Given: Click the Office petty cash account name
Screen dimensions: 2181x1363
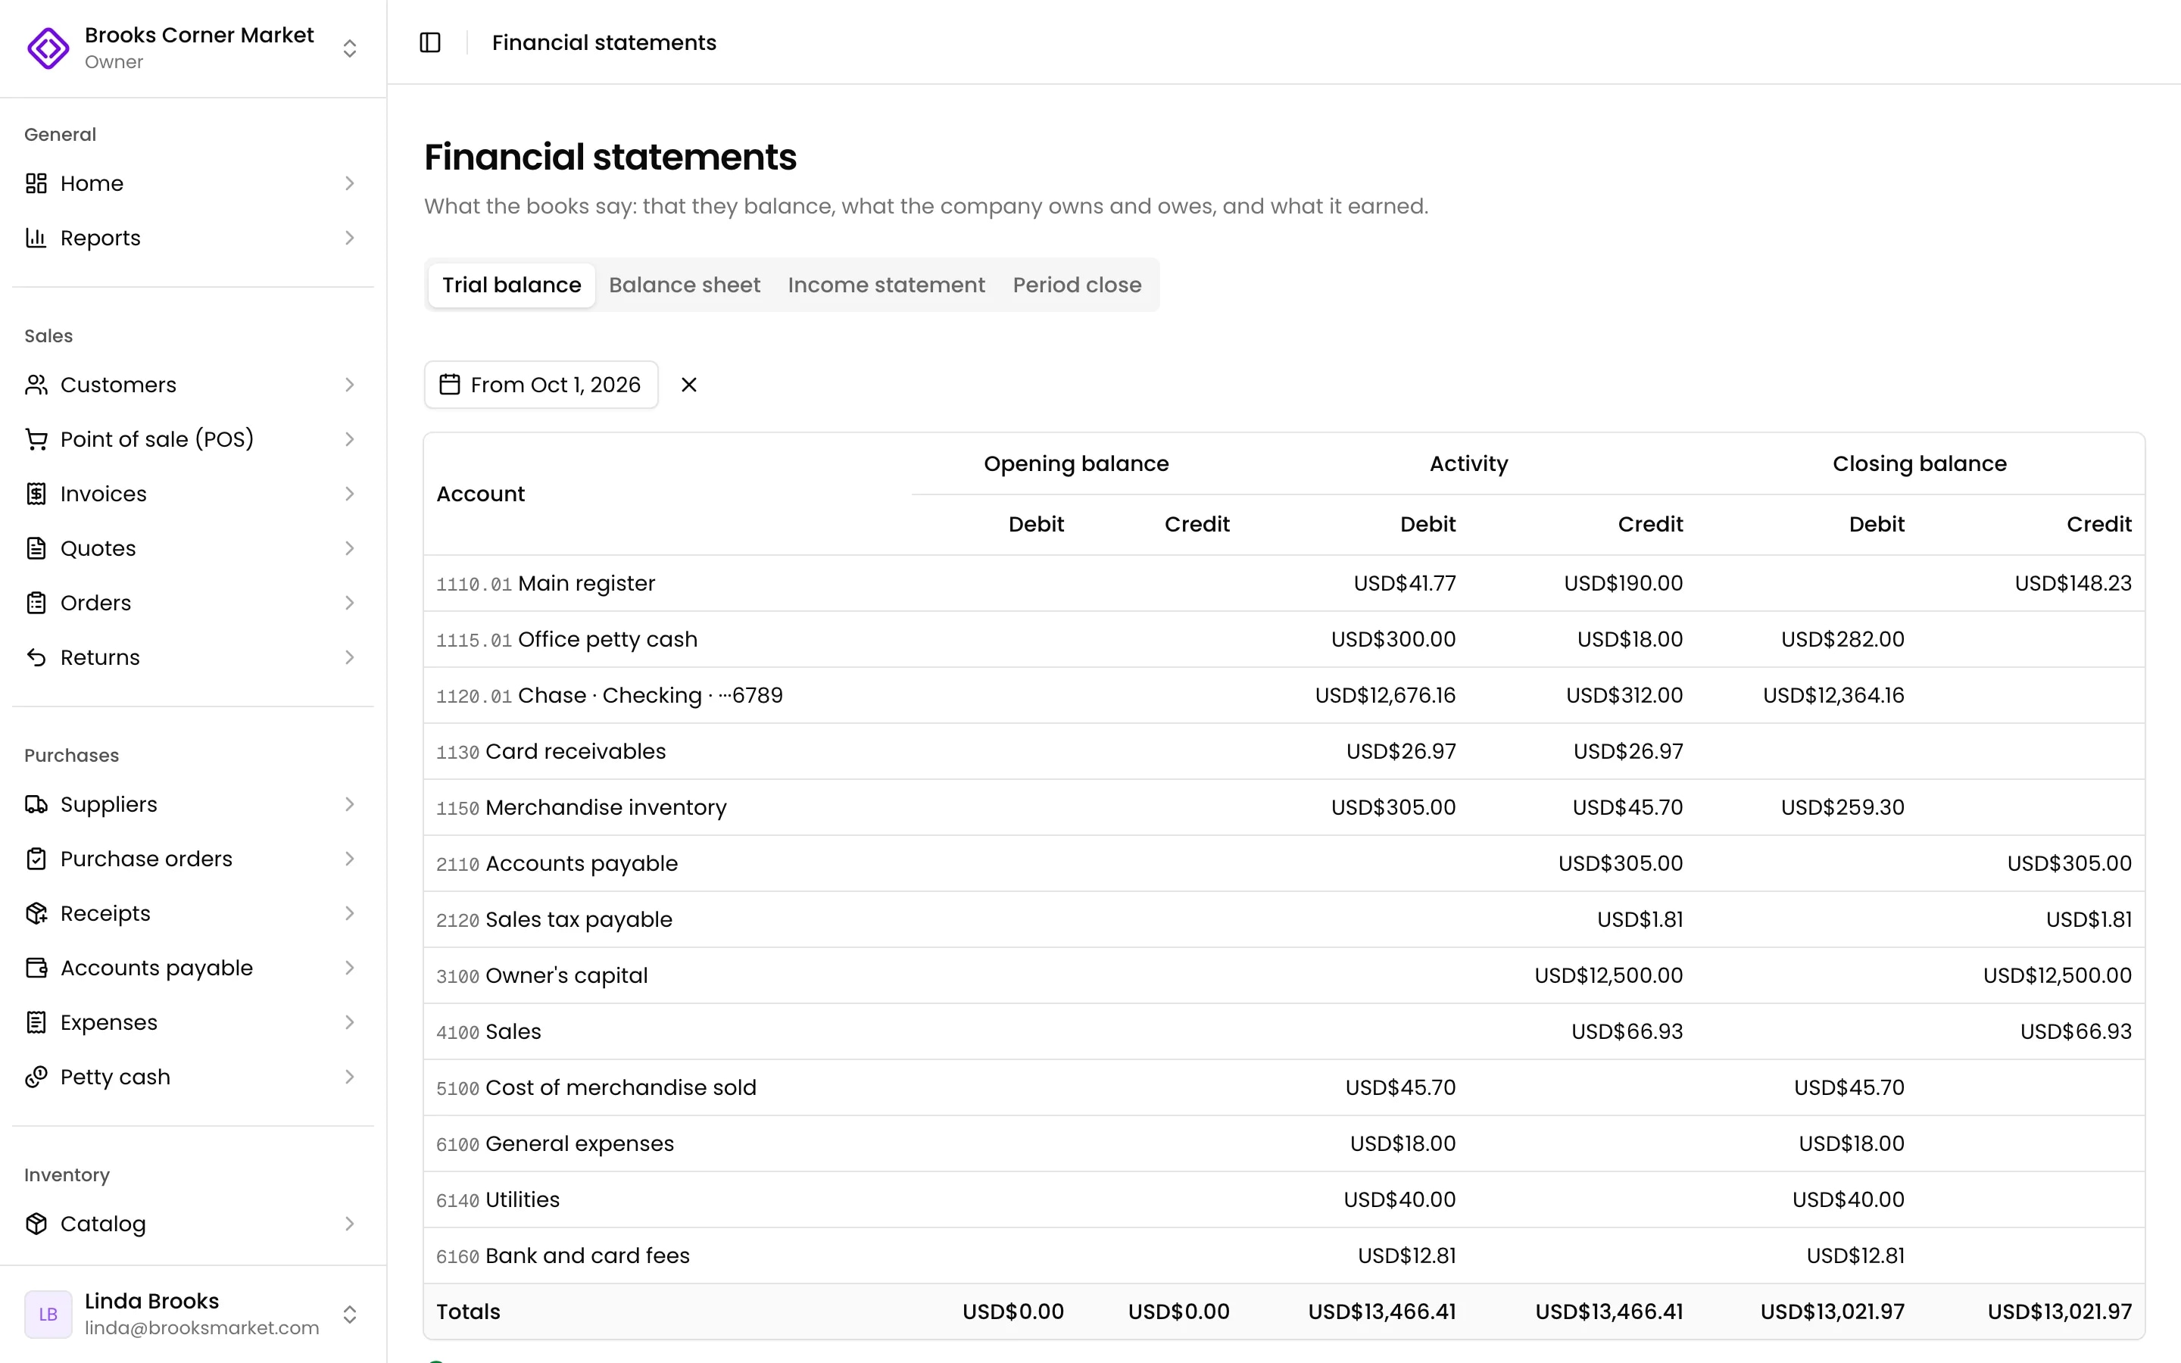Looking at the screenshot, I should tap(607, 639).
